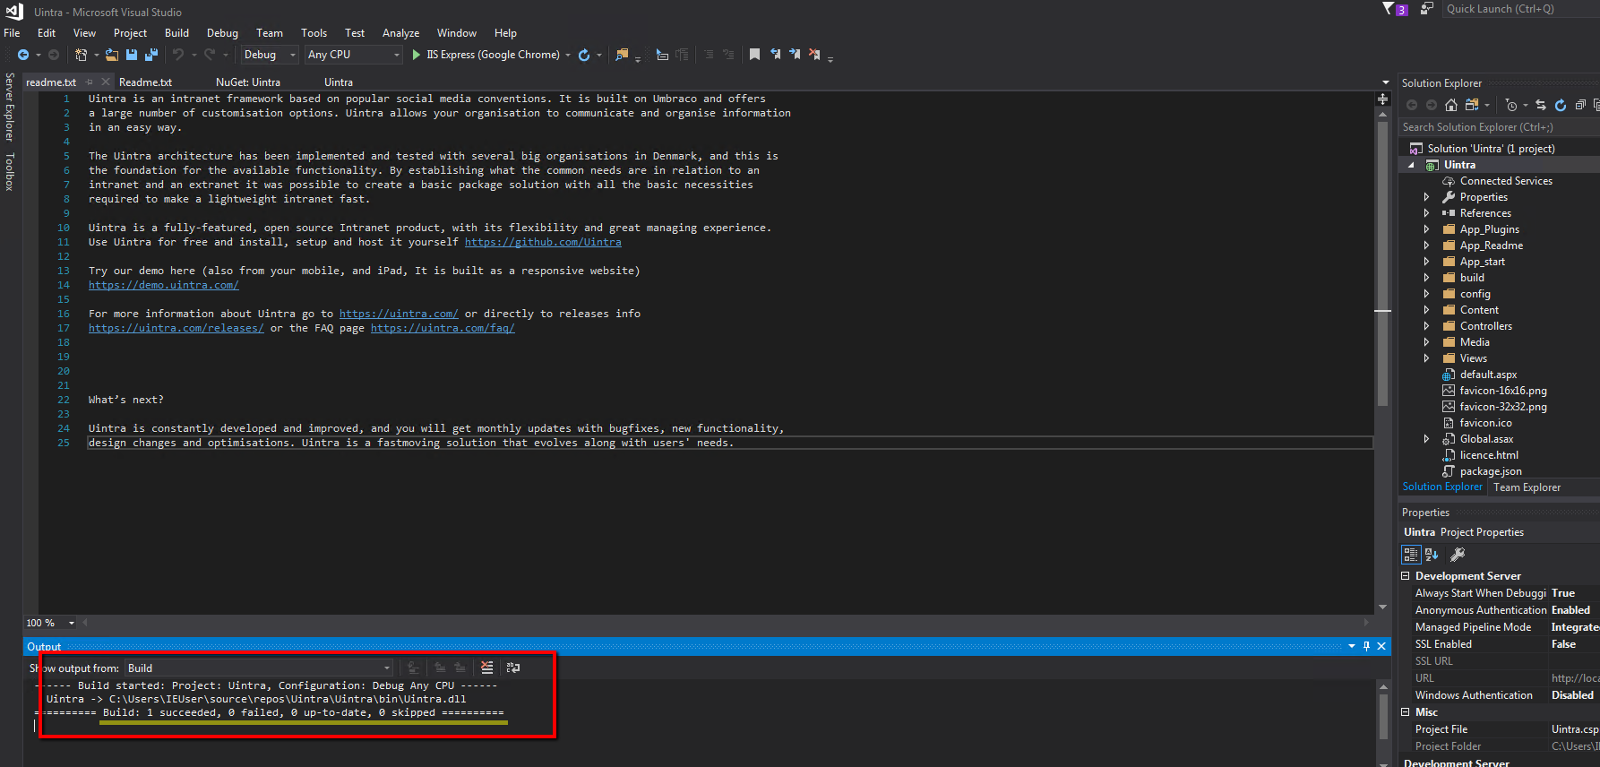The image size is (1600, 767).
Task: Follow the https://demo.uintra.com/ link
Action: 164,285
